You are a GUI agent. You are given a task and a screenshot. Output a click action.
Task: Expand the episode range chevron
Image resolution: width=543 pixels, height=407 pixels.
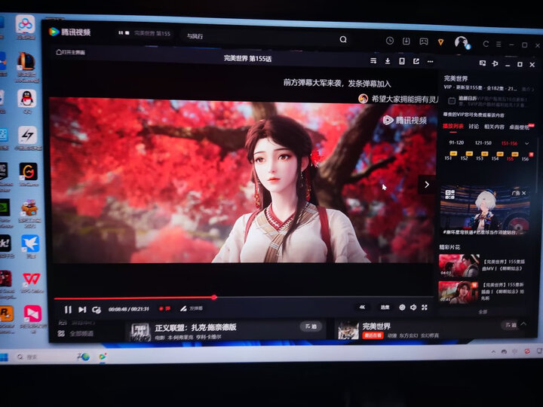point(526,142)
